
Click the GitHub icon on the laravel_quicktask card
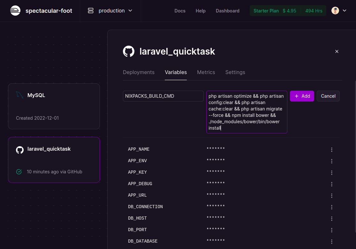tap(19, 150)
